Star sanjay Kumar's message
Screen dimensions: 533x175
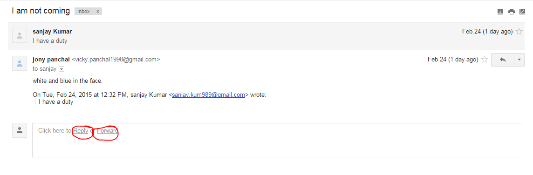519,32
